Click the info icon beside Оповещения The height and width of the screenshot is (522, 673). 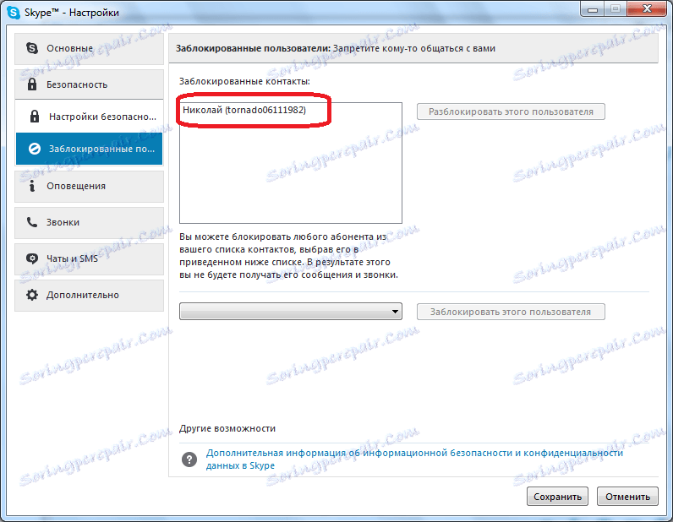(32, 186)
